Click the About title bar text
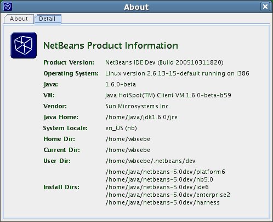Image resolution: width=273 pixels, height=222 pixels. pyautogui.click(x=136, y=7)
